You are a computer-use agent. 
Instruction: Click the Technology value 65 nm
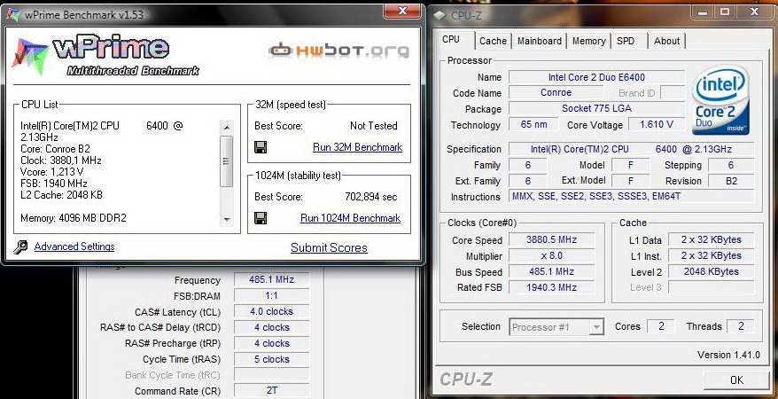pyautogui.click(x=534, y=124)
